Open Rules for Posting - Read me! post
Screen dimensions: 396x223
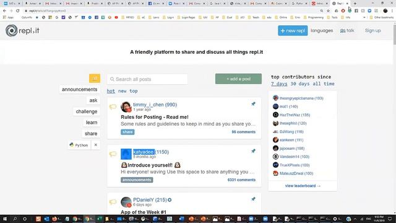pos(155,117)
